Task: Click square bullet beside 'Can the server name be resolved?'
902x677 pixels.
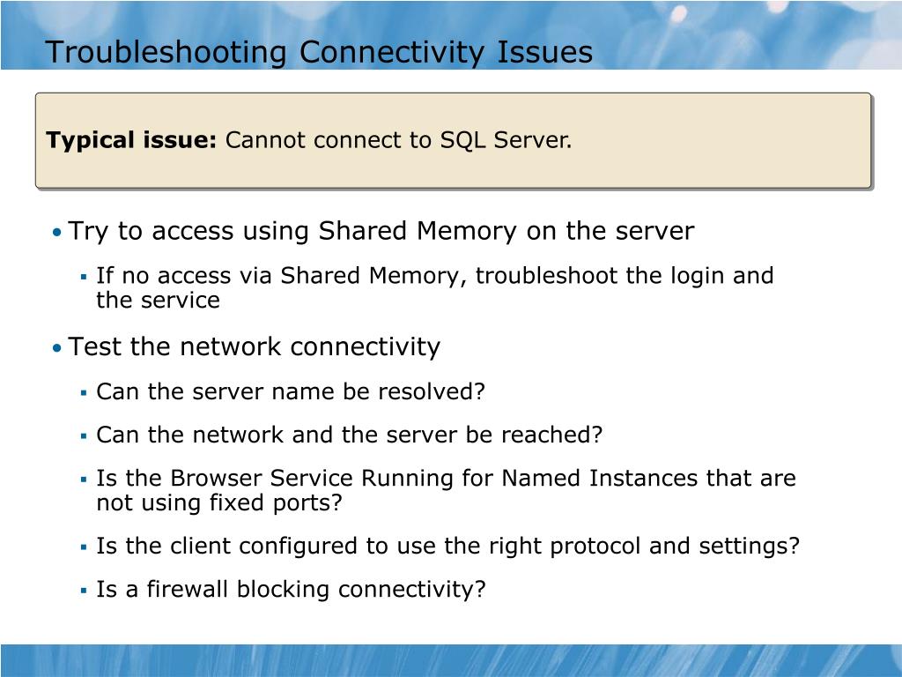Action: 84,393
